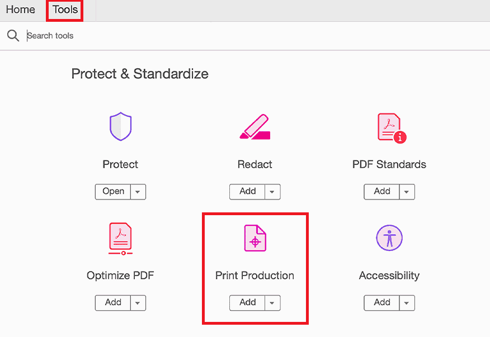
Task: Expand the Print Production Add dropdown arrow
Action: (272, 303)
